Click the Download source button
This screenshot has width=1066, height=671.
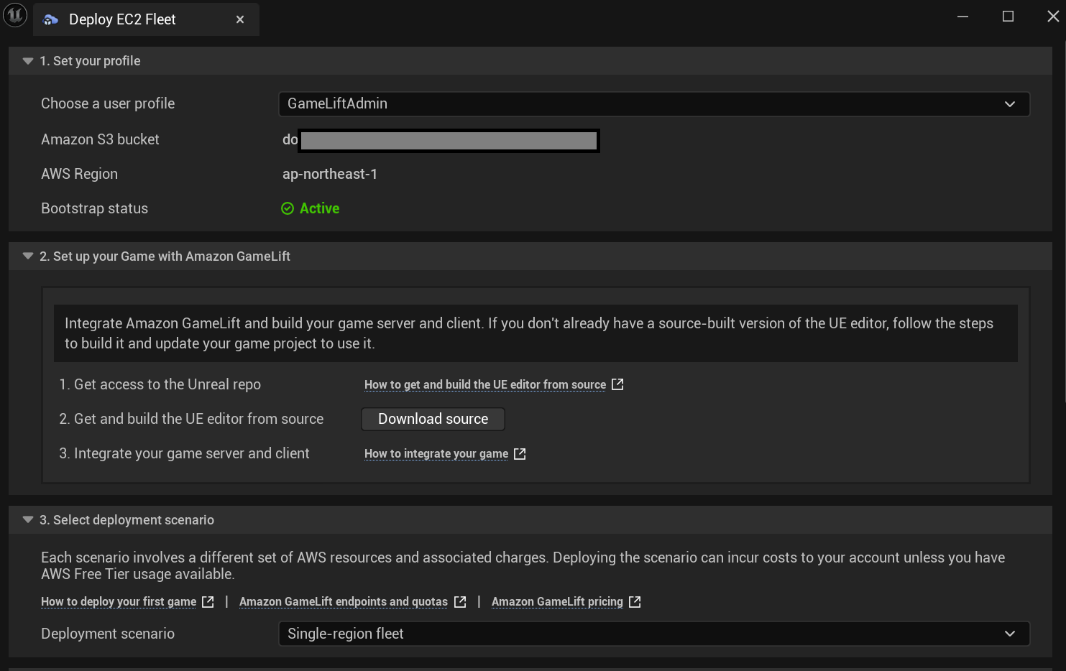click(x=432, y=419)
